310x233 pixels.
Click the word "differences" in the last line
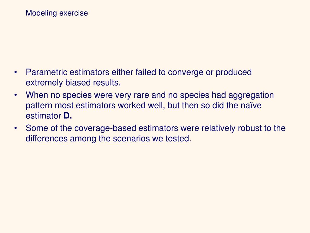click(47, 138)
